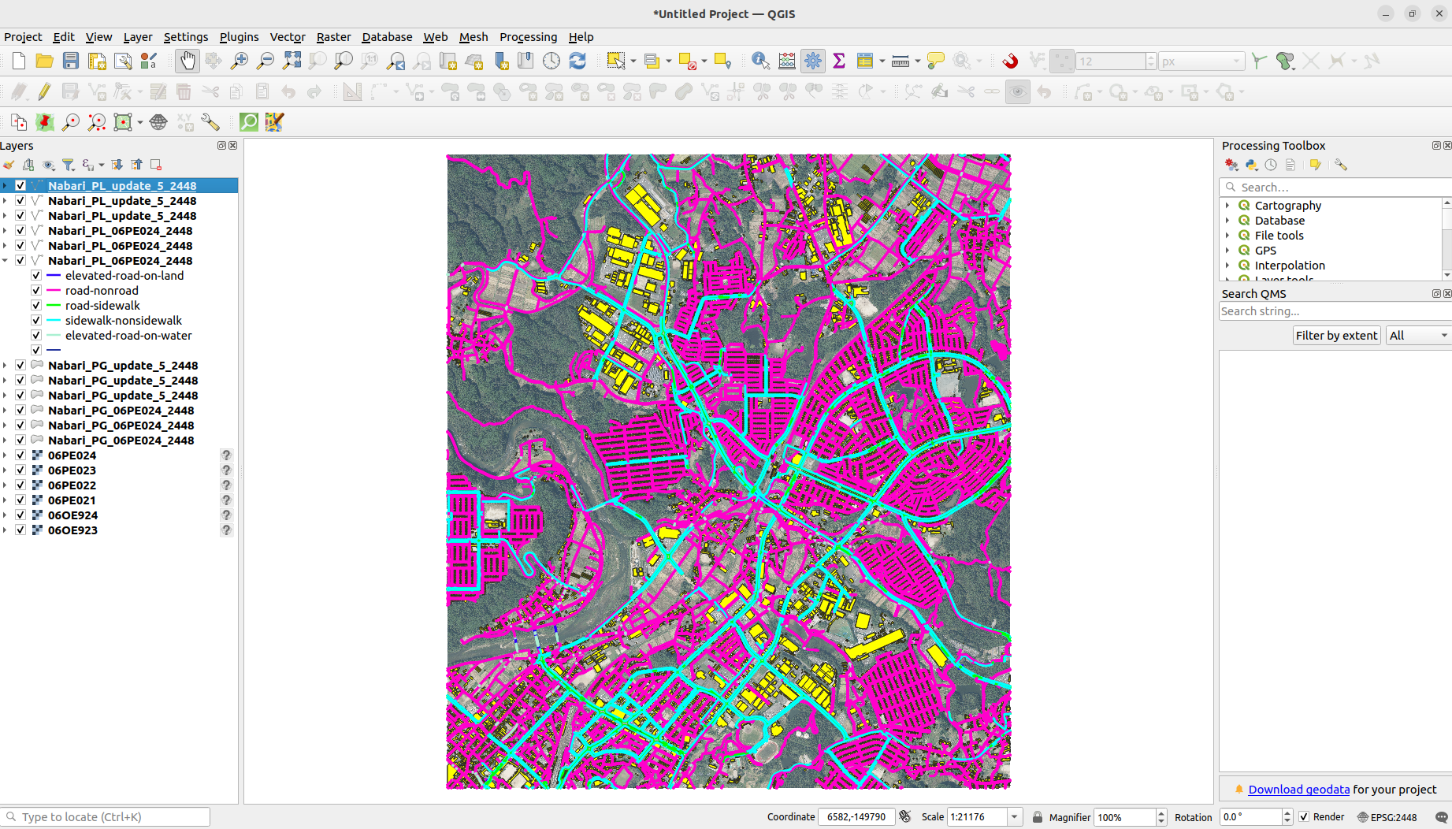Open the Style Manager globe icon

pyautogui.click(x=158, y=122)
